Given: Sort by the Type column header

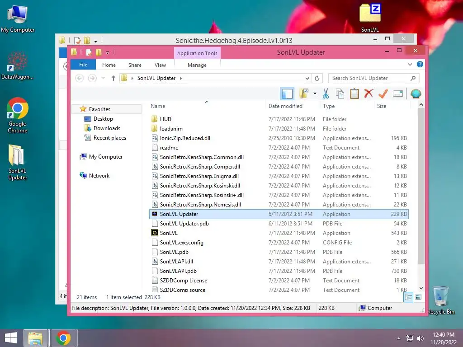Looking at the screenshot, I should [329, 106].
